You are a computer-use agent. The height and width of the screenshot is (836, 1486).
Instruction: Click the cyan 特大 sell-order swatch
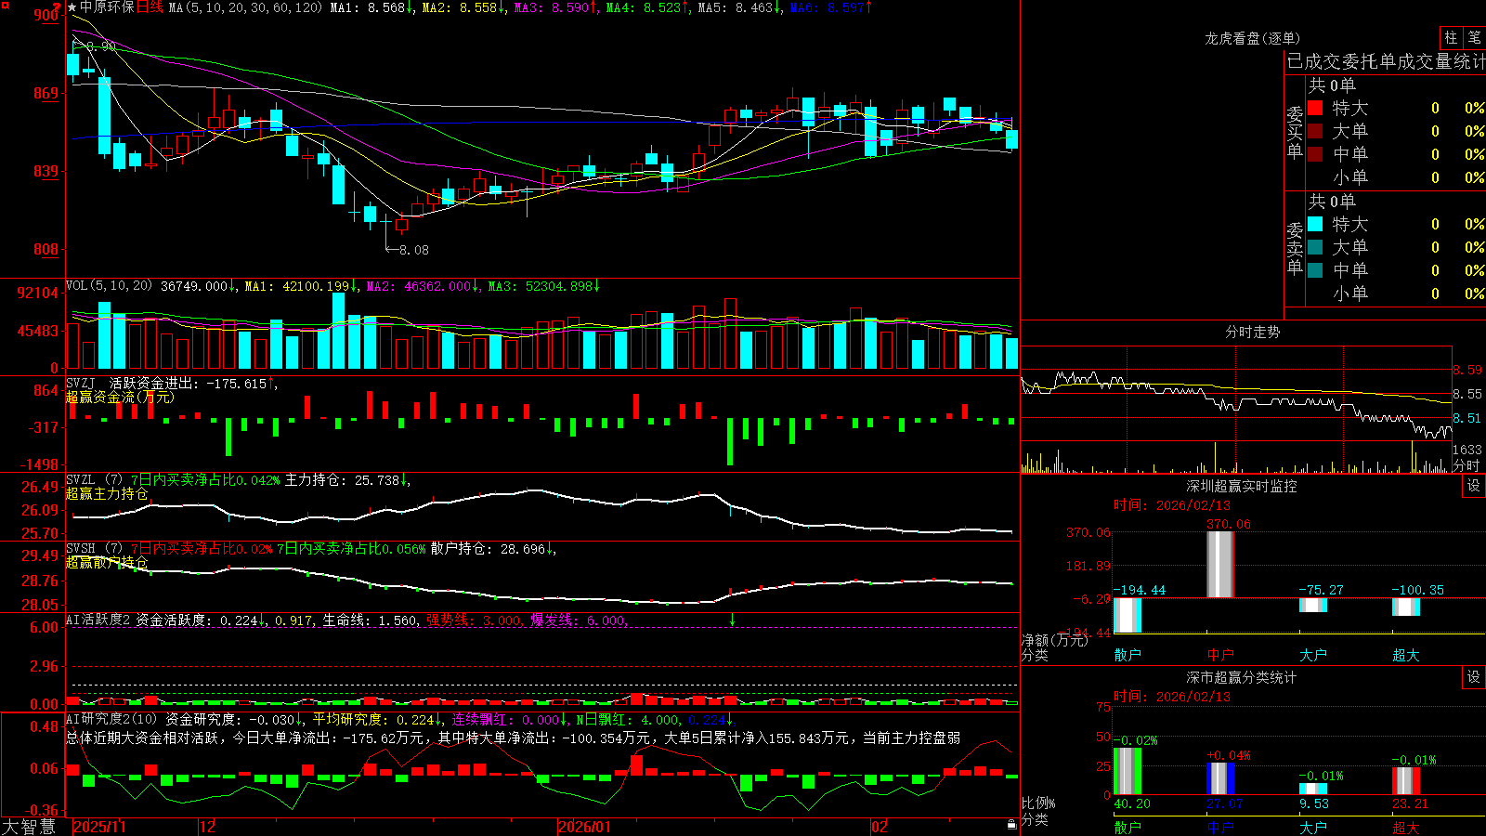[x=1315, y=224]
